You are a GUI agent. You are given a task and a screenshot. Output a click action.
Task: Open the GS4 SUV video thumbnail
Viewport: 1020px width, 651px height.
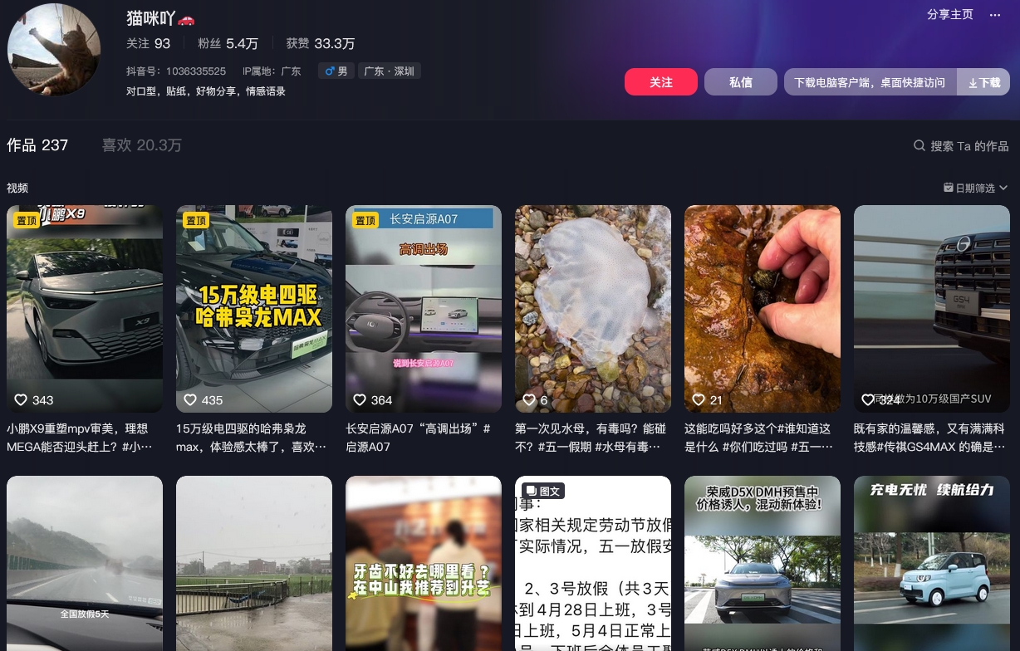pos(932,309)
